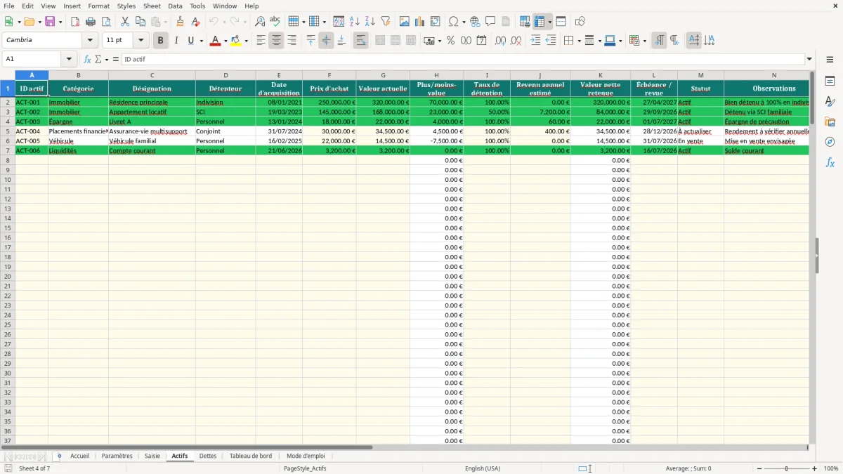
Task: Click the Save document icon
Action: [49, 22]
